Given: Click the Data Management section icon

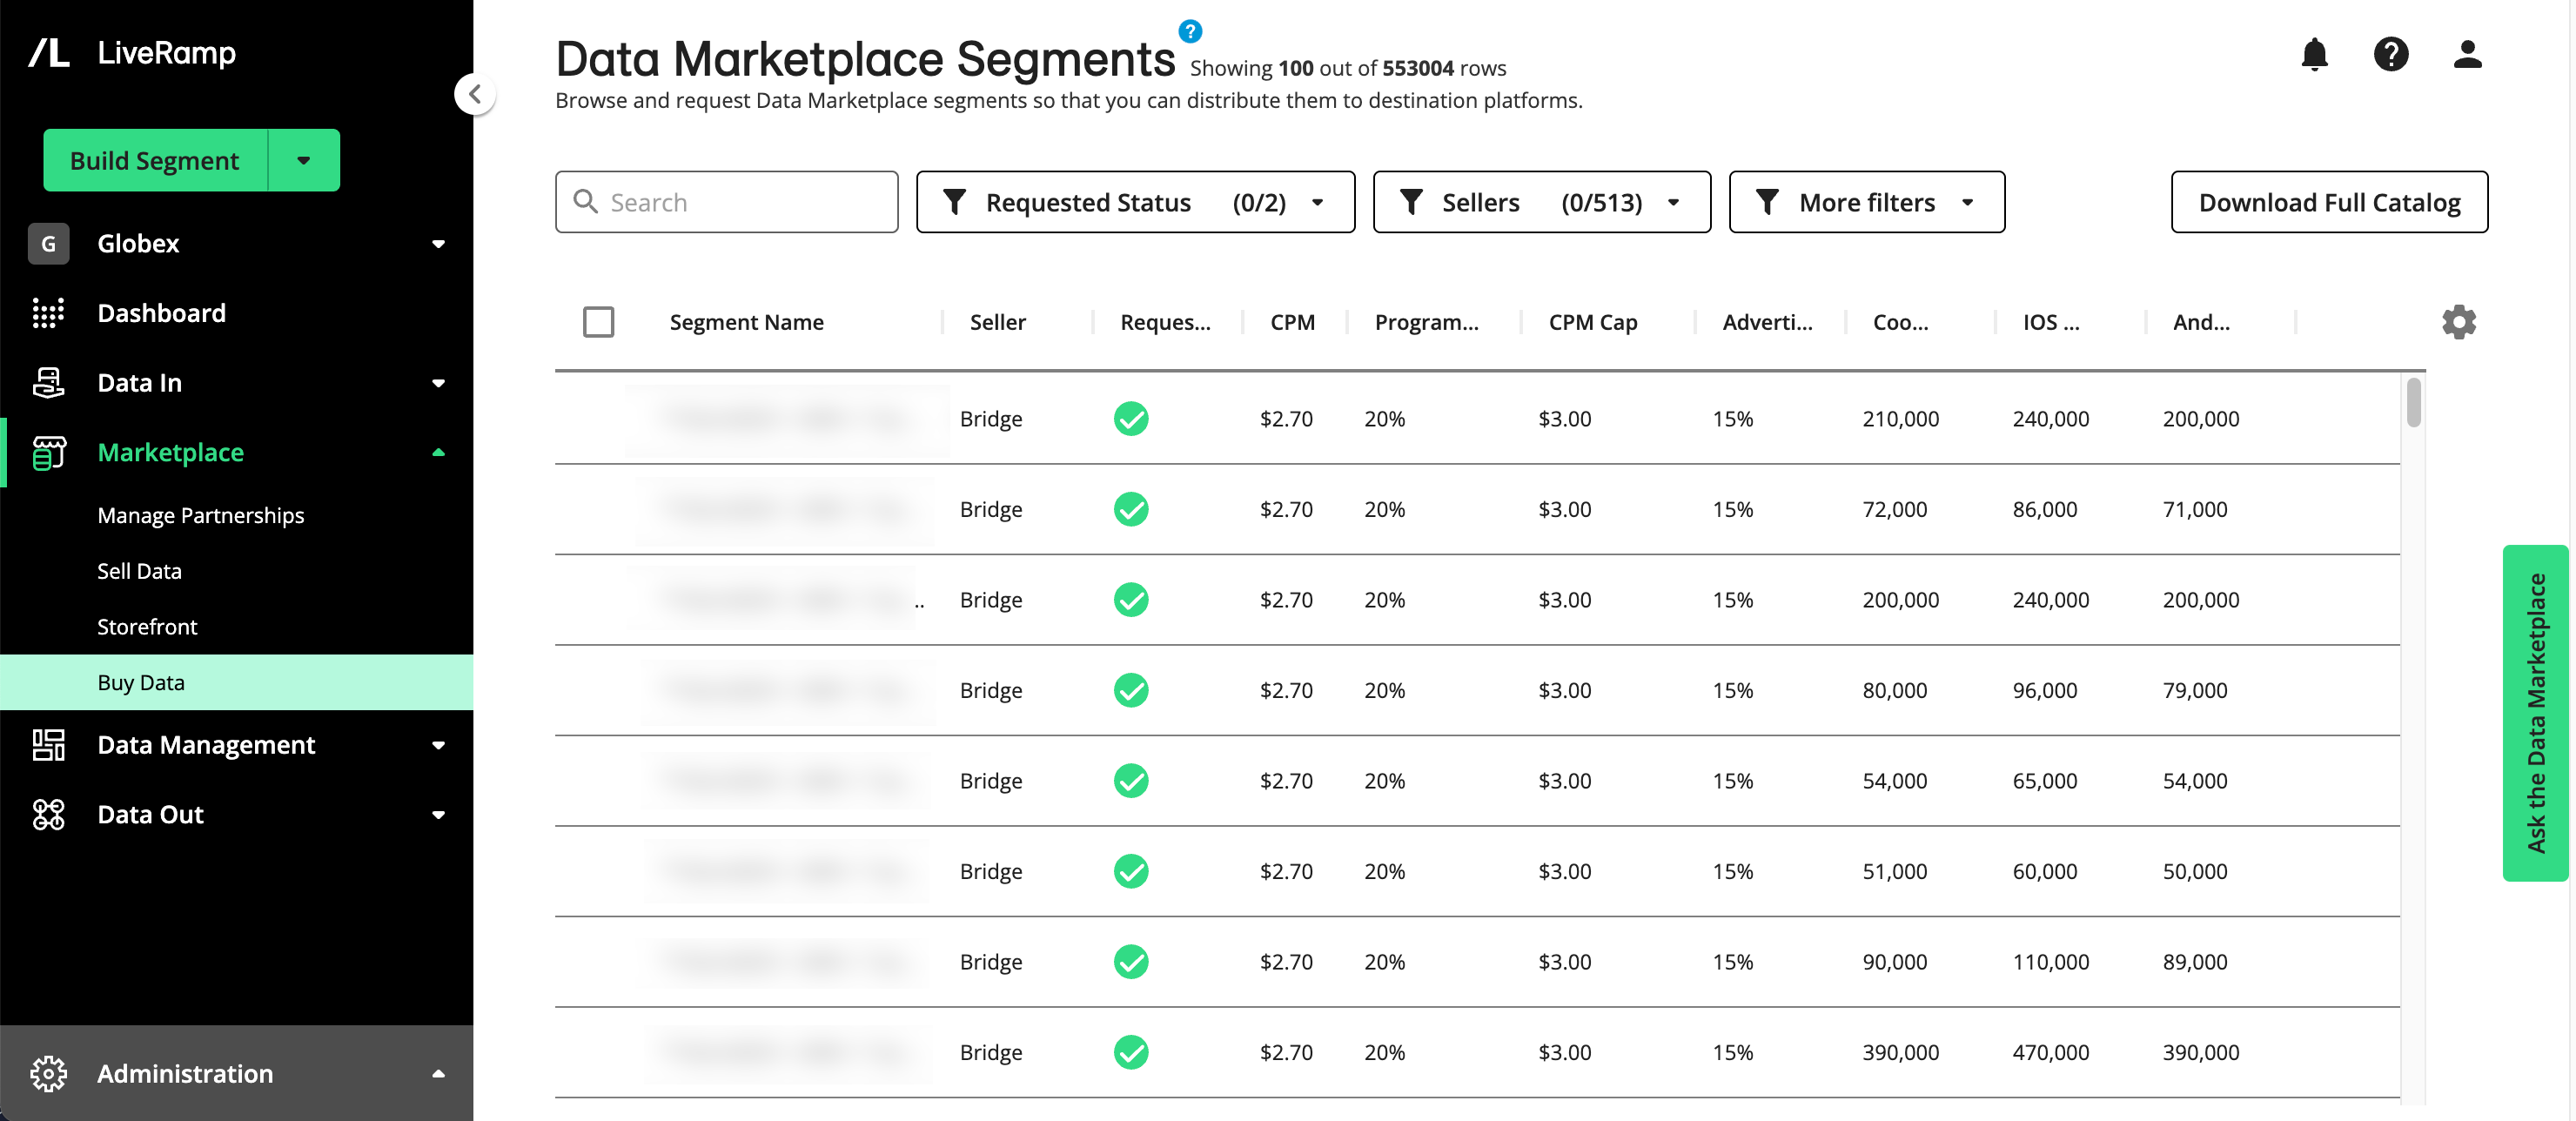Looking at the screenshot, I should tap(46, 743).
